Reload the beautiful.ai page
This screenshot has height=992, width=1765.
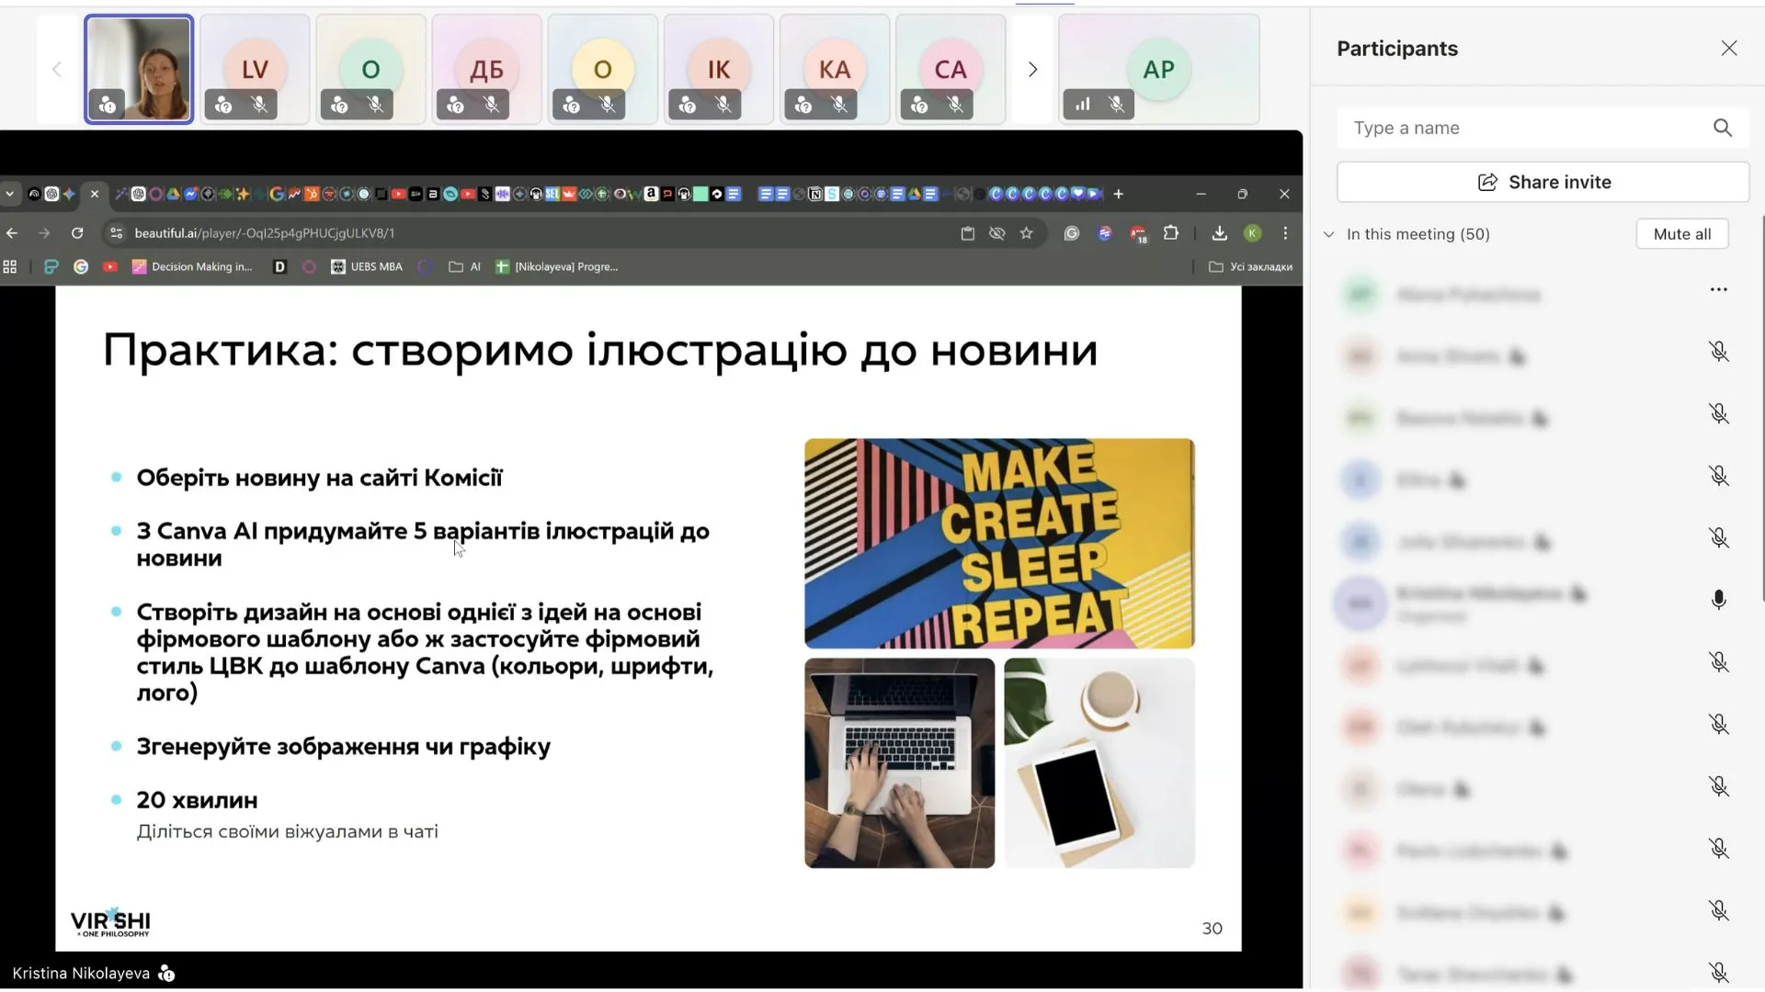point(77,232)
